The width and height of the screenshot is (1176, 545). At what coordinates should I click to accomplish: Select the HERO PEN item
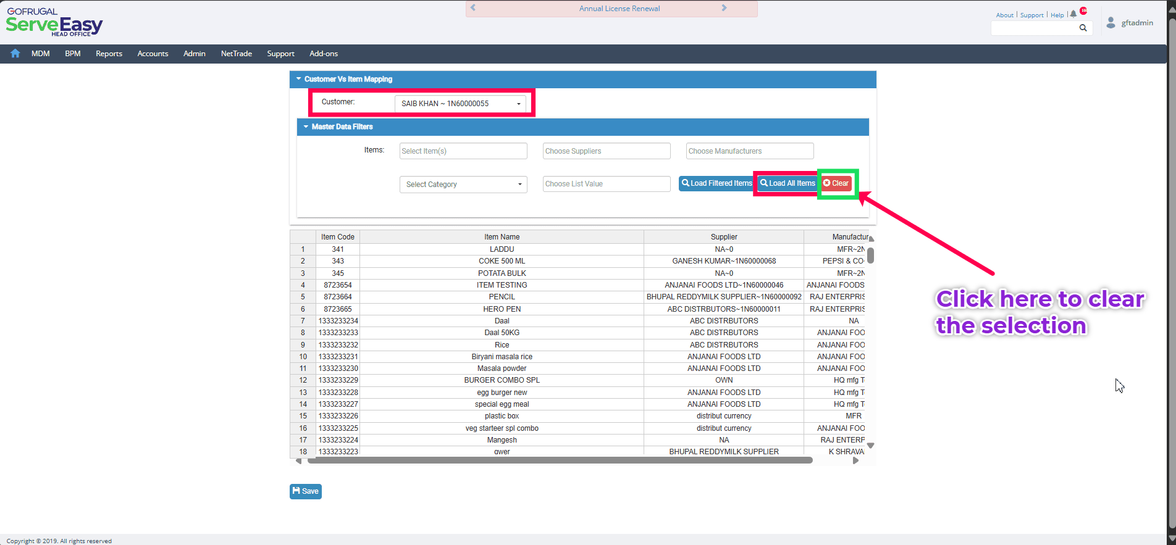(502, 309)
